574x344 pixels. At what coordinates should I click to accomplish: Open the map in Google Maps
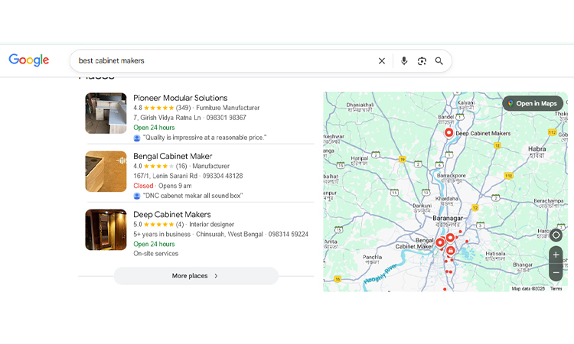533,103
